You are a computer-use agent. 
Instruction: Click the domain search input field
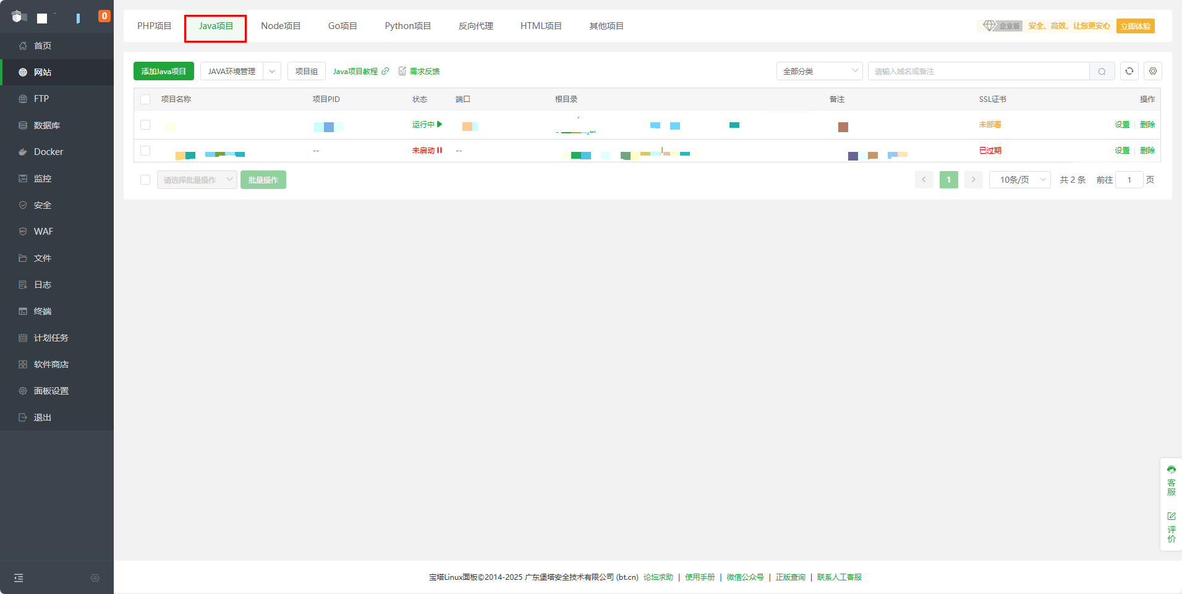978,71
